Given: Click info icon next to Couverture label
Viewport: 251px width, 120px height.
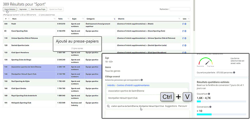Looking at the screenshot, I should [209, 94].
